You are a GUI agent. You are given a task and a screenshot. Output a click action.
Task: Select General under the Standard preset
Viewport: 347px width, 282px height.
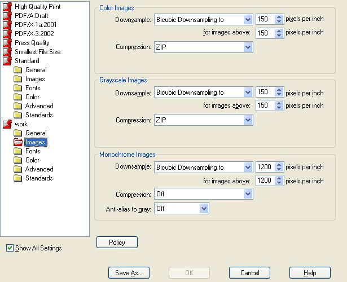(x=36, y=70)
